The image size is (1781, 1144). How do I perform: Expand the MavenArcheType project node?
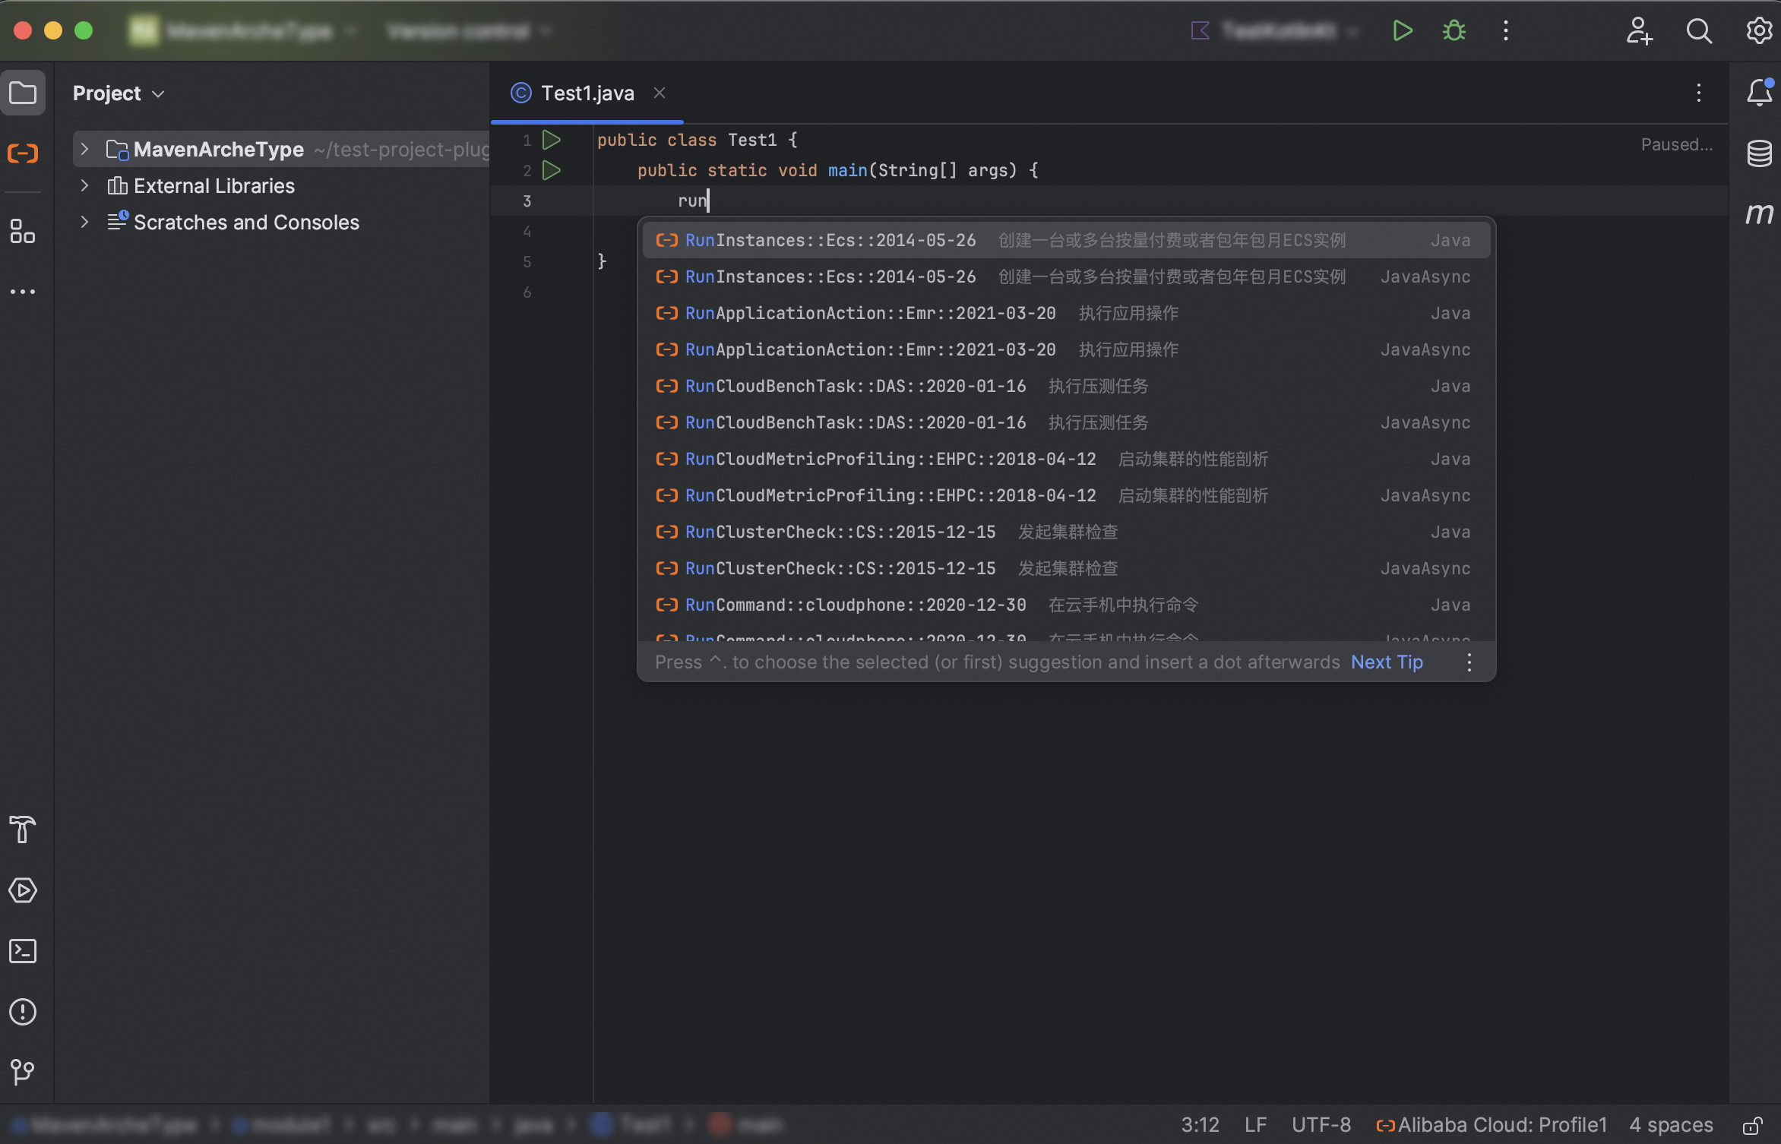[85, 150]
